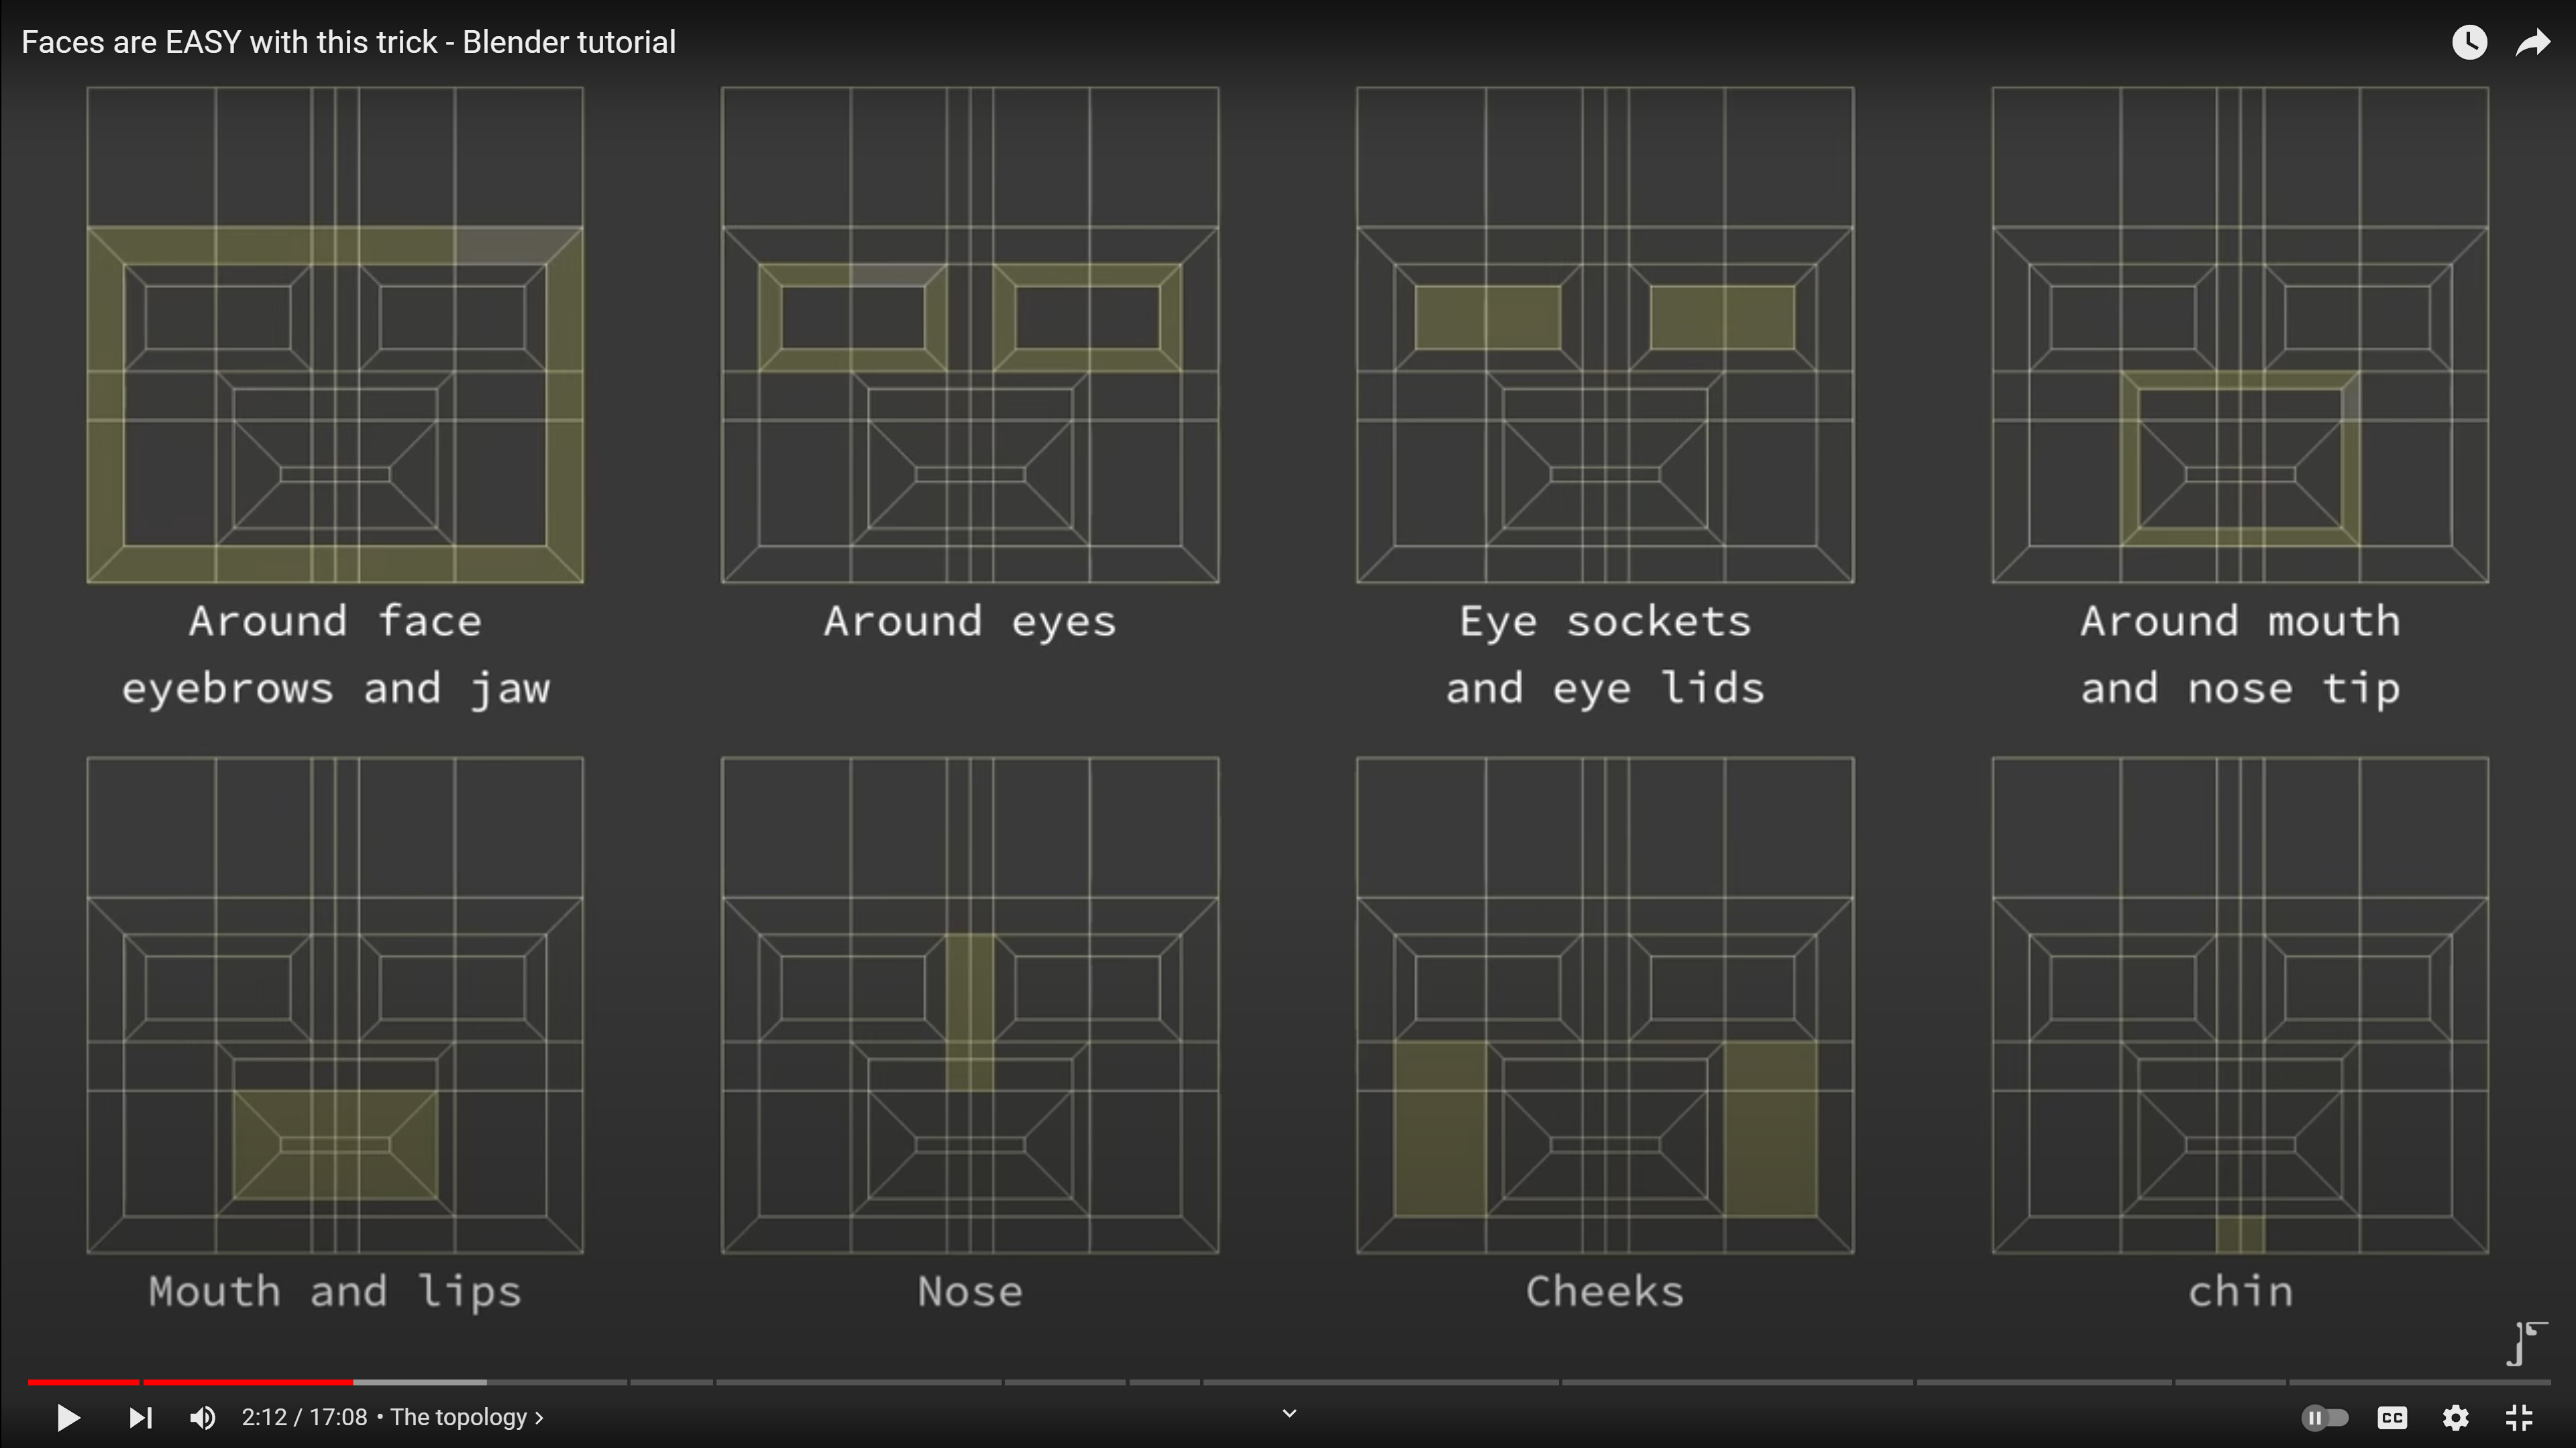Seek to the end of the red progress

point(353,1382)
